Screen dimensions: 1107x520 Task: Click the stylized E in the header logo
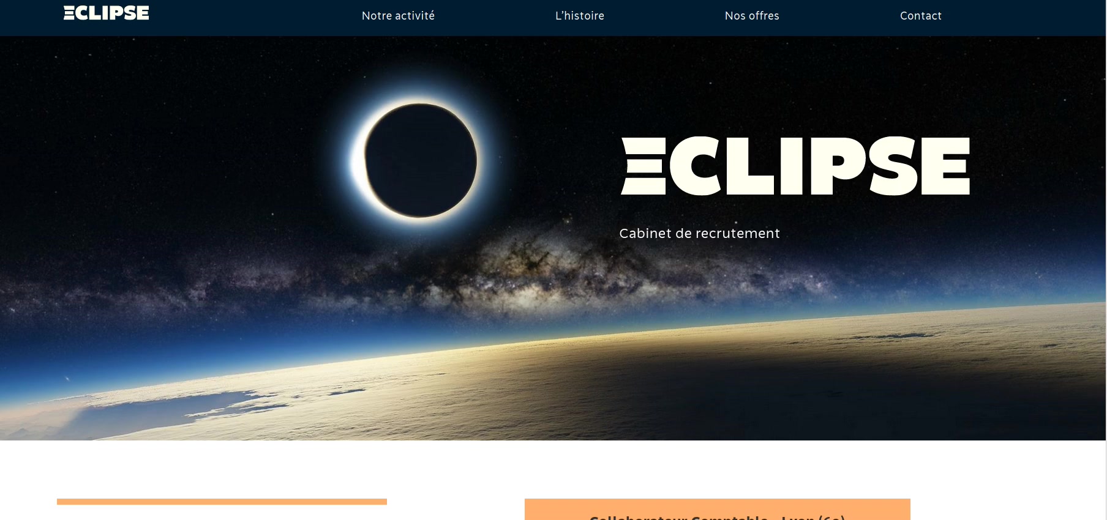click(x=69, y=13)
